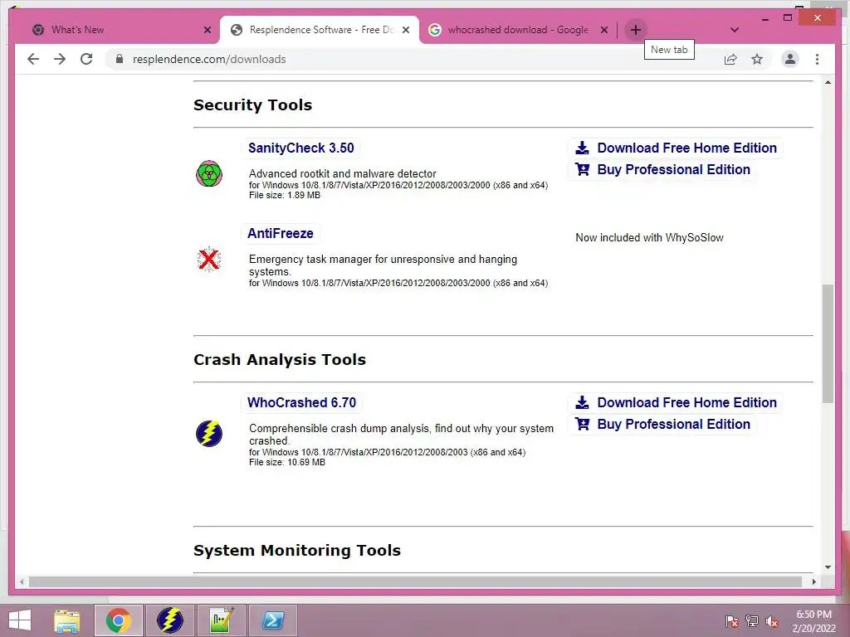This screenshot has height=637, width=850.
Task: Click the AntiFreeze red X icon
Action: 208,260
